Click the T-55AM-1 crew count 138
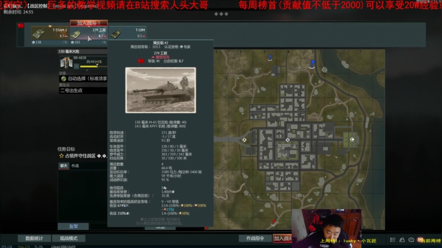This screenshot has width=442, height=248. point(37,42)
